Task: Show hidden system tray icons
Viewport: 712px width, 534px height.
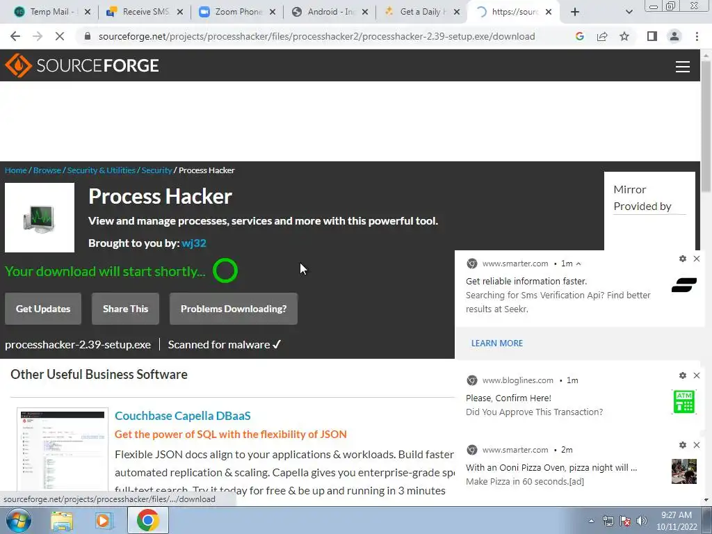Action: click(x=591, y=521)
